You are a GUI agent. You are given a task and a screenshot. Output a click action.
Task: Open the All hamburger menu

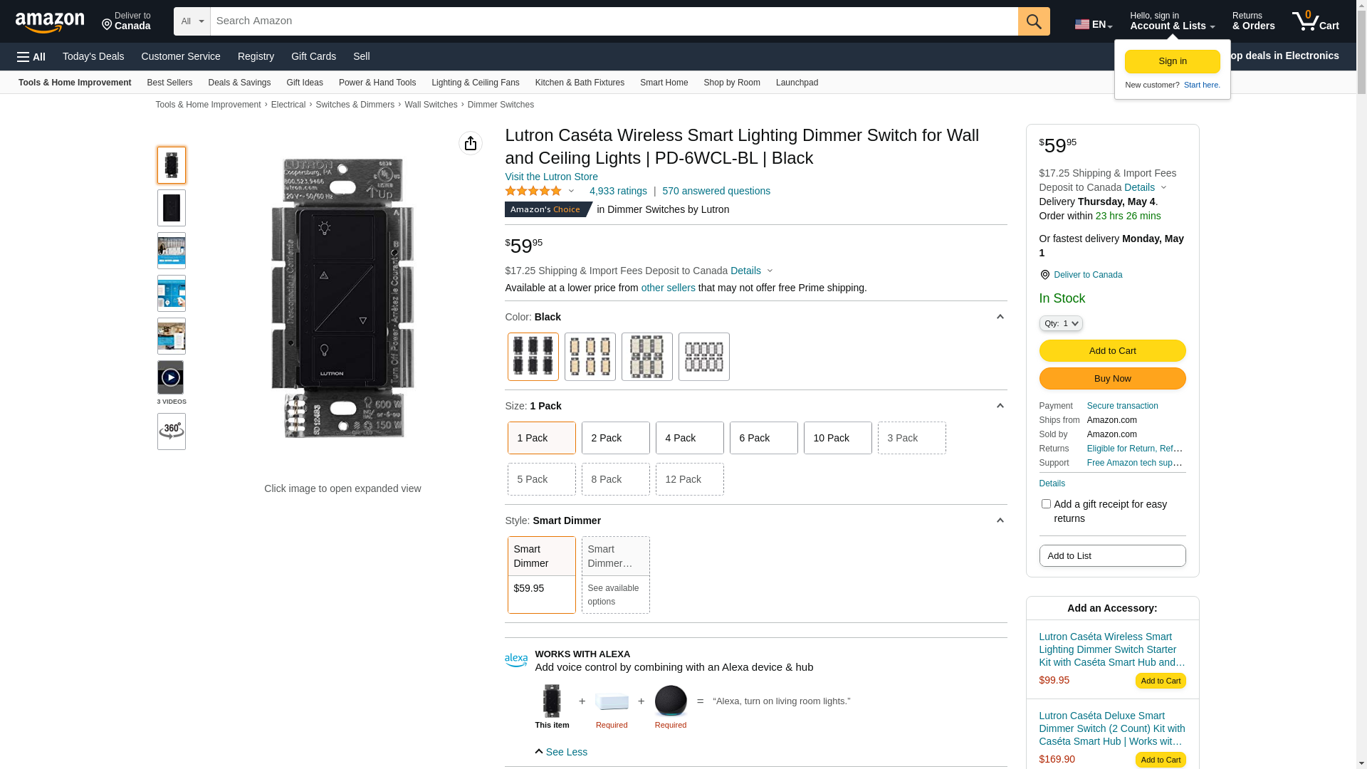point(31,57)
